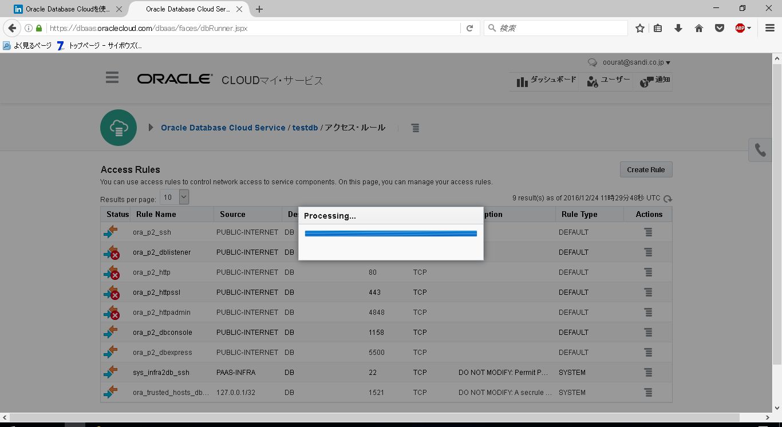Select the ora_p2_dbexpress rule name
The image size is (782, 427).
point(163,353)
